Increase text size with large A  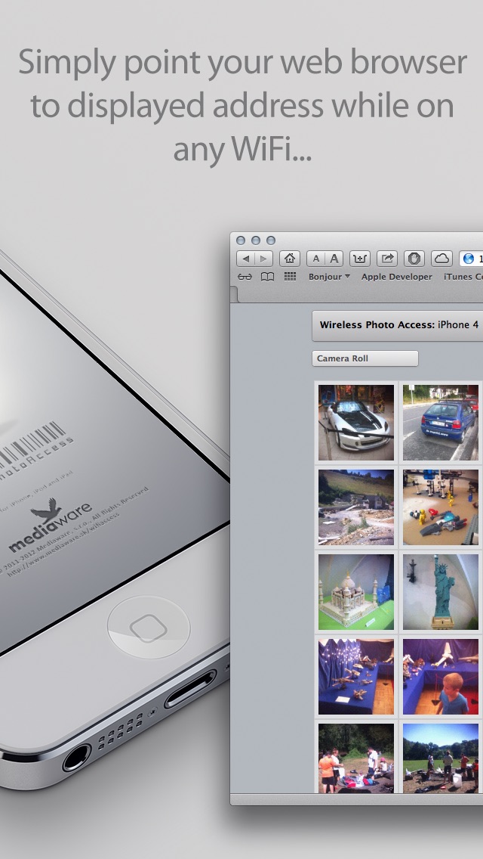[334, 259]
